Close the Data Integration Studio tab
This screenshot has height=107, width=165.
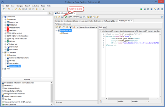click(x=74, y=13)
